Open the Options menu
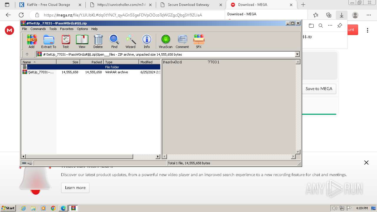 (x=82, y=29)
